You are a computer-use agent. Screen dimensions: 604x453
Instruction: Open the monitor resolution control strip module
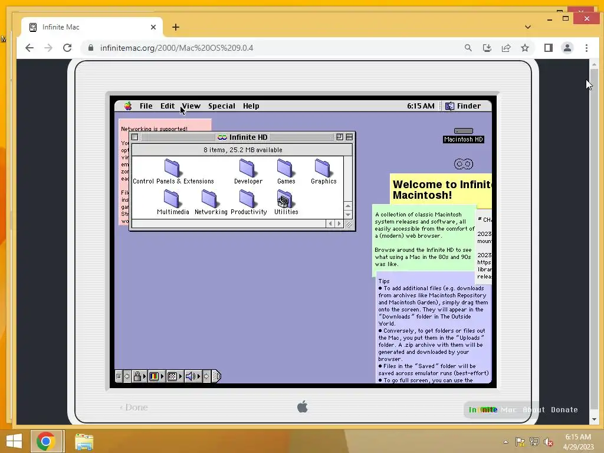pyautogui.click(x=175, y=376)
